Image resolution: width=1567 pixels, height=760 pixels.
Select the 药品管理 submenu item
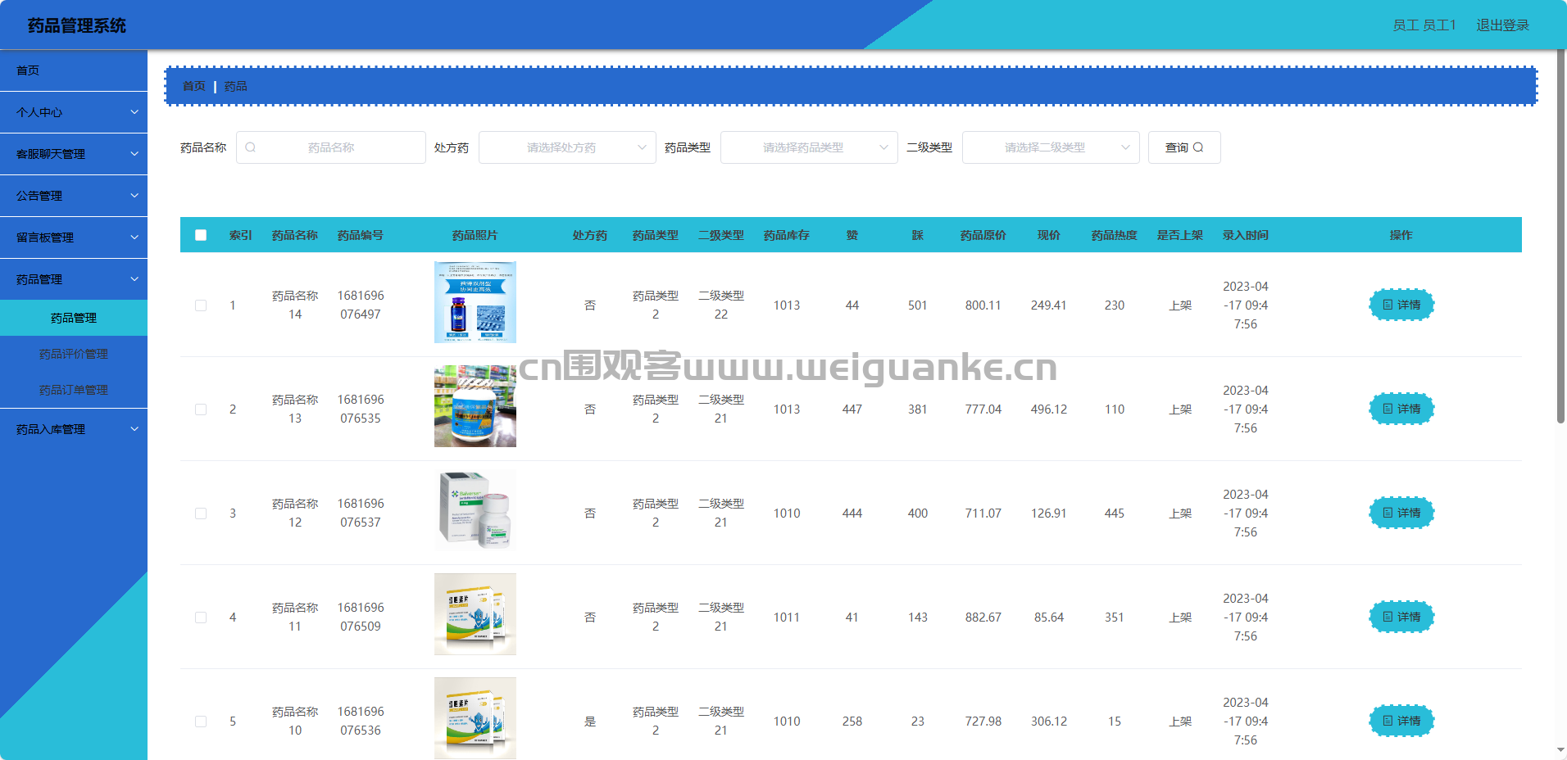74,318
